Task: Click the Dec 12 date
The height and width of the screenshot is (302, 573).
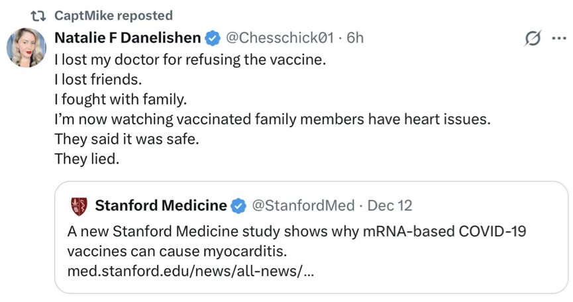Action: tap(390, 206)
